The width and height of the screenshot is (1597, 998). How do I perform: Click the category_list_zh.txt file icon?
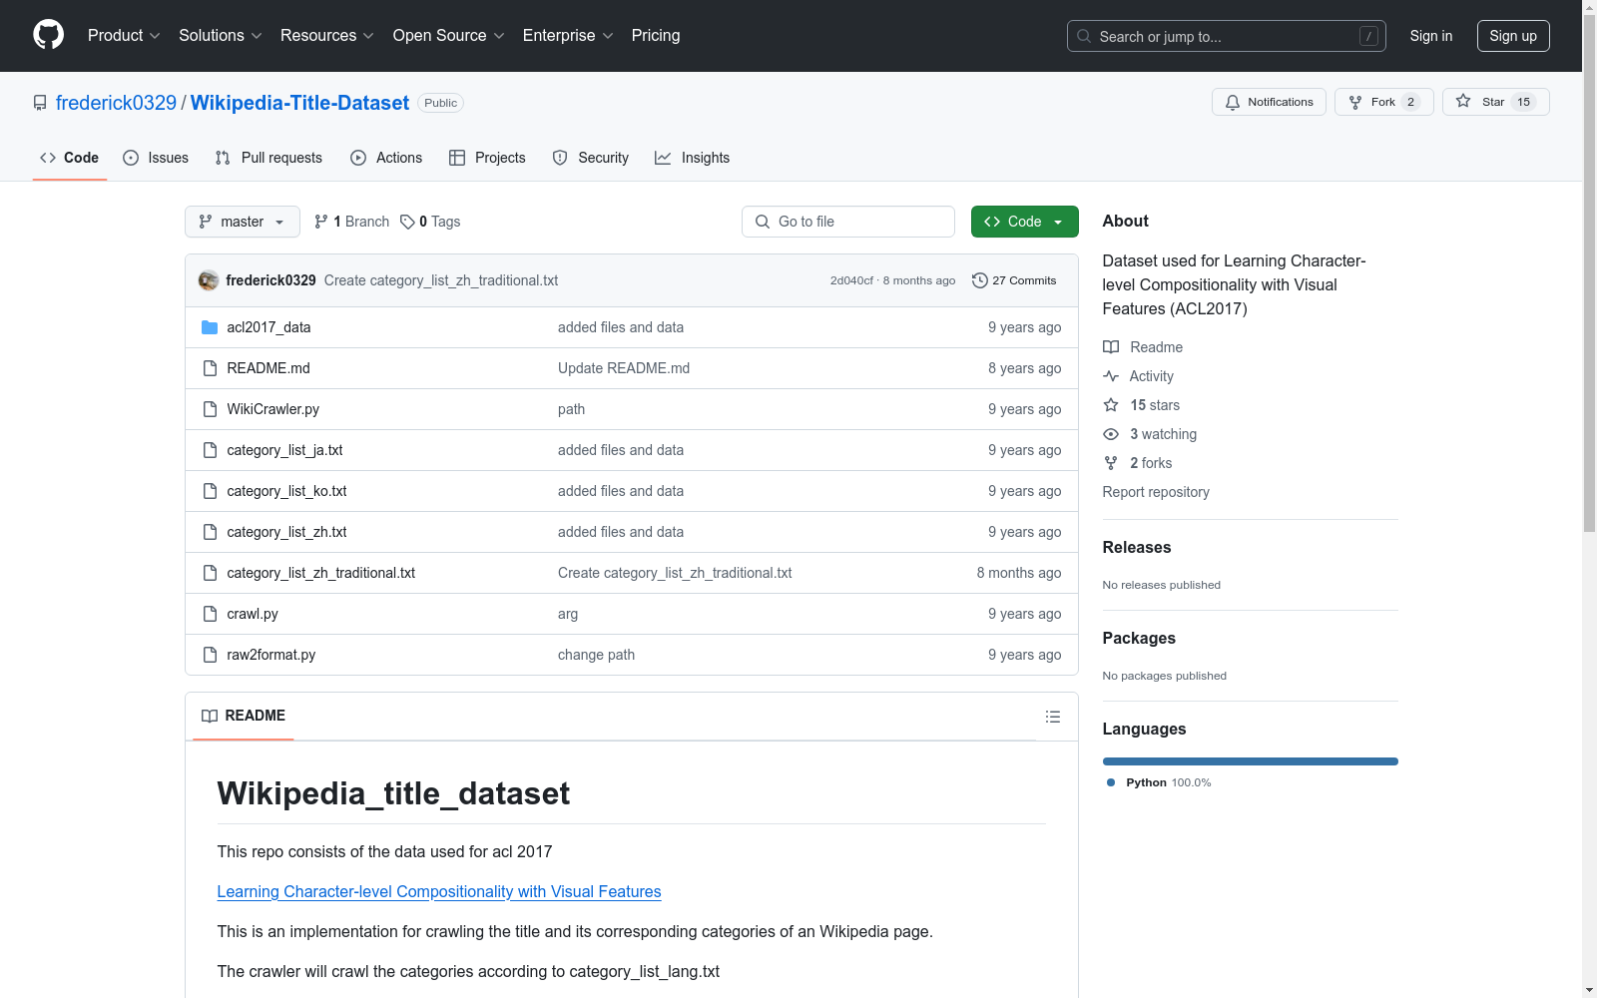(x=210, y=532)
